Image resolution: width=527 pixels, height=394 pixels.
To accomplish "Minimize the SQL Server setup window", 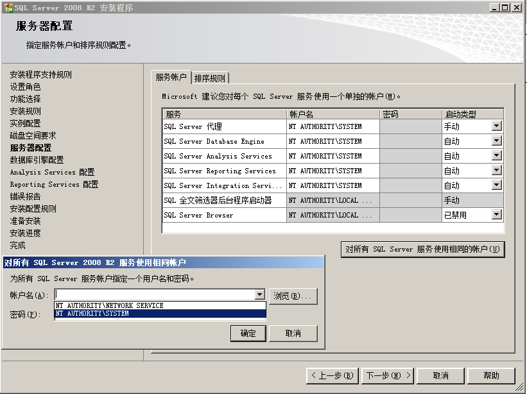I will pyautogui.click(x=494, y=8).
